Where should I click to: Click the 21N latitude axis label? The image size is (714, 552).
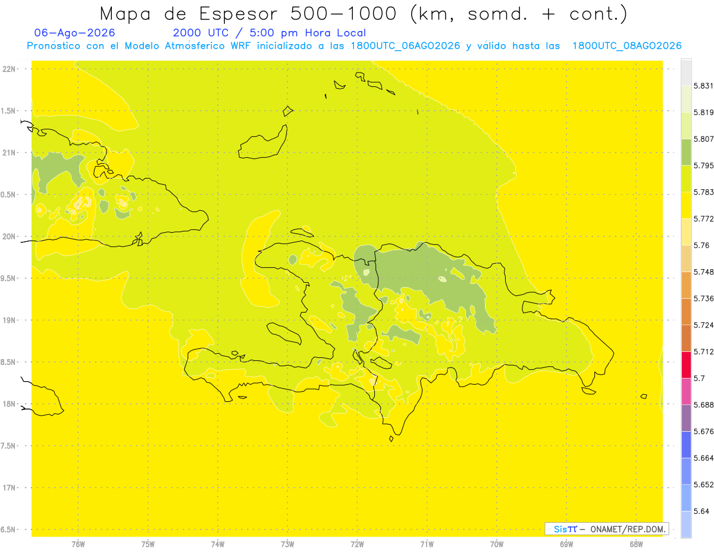pyautogui.click(x=8, y=152)
